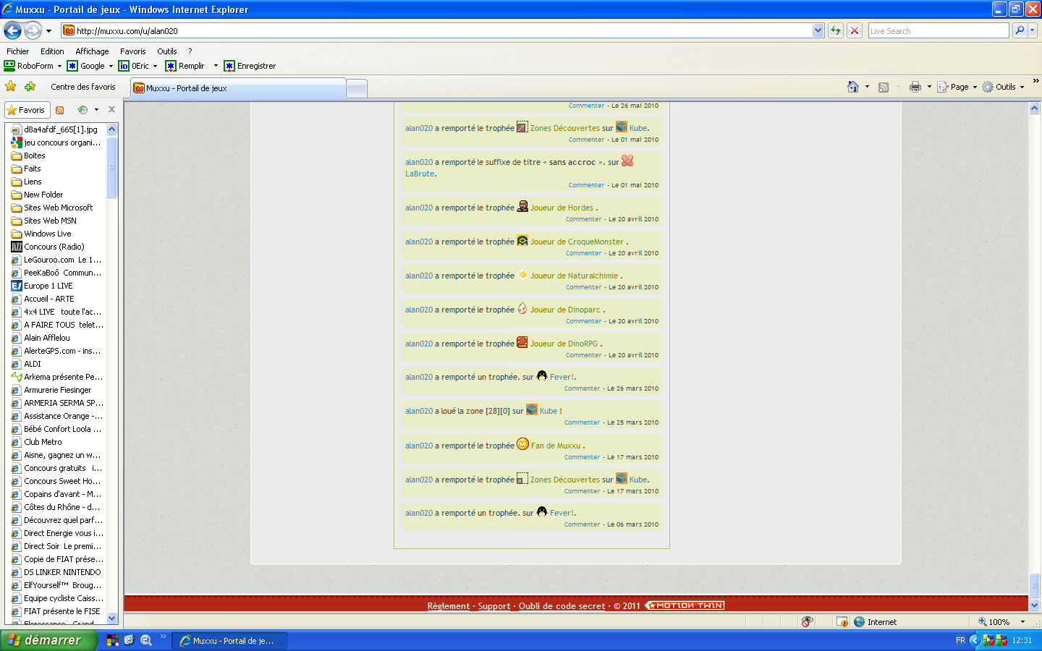
Task: Show feeds in the Favorites panel
Action: tap(60, 110)
